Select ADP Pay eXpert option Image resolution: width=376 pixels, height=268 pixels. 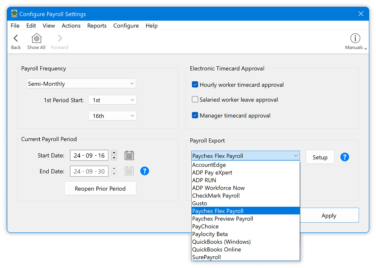point(245,173)
